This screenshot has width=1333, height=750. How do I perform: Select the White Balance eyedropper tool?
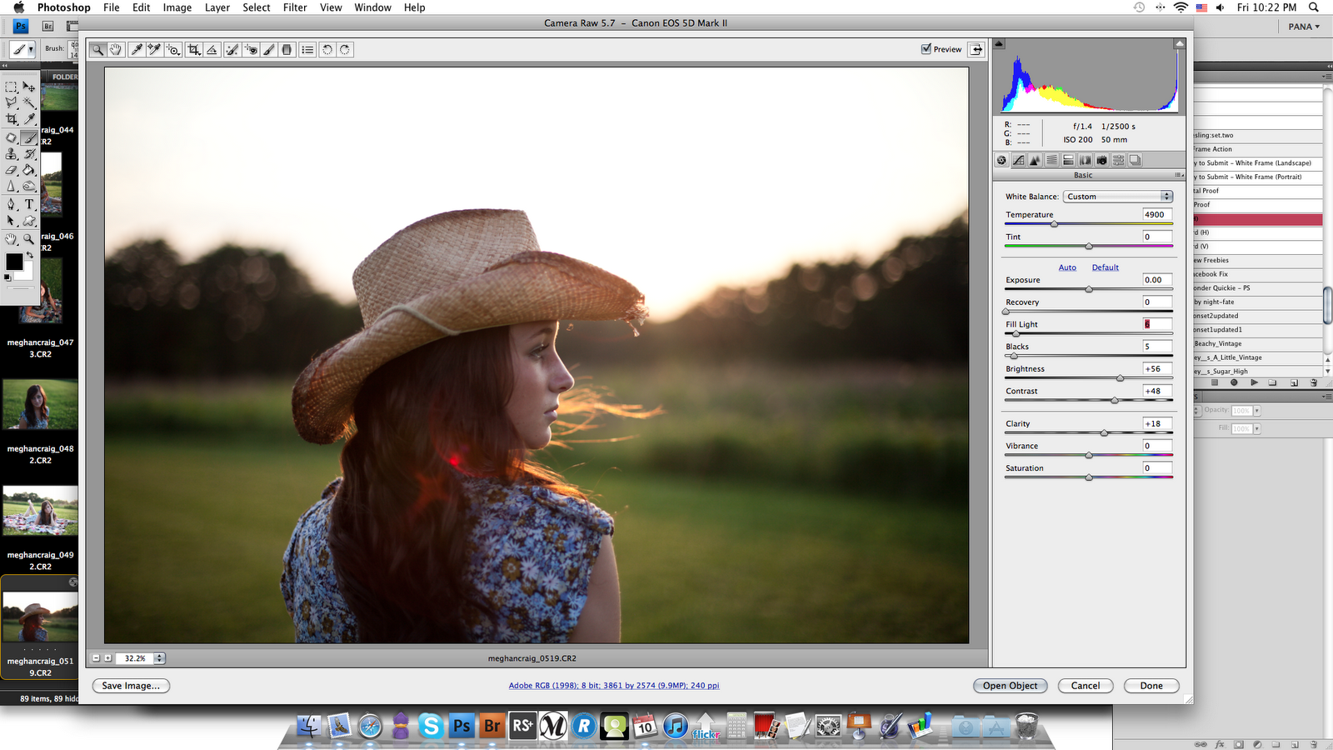click(x=137, y=50)
